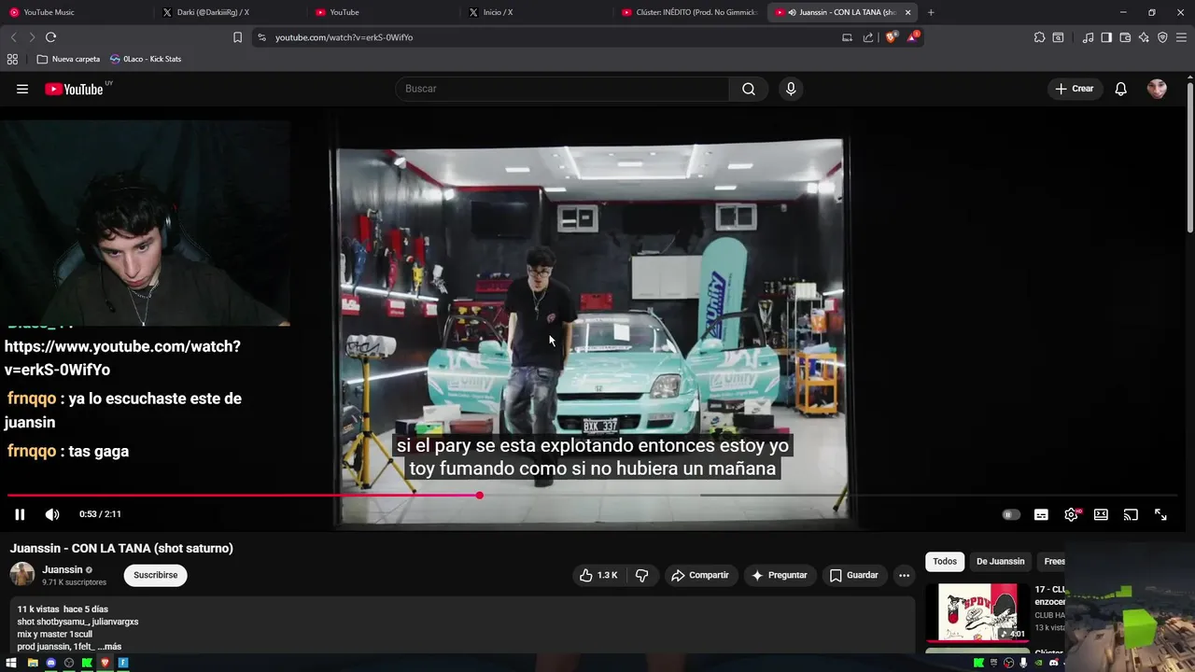
Task: Open more actions three-dot menu
Action: tap(904, 575)
